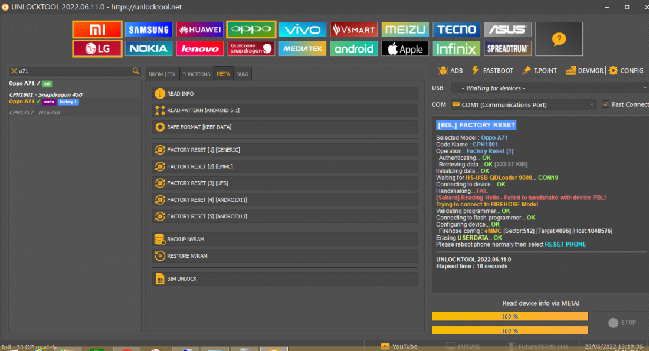Click READ PATTERN [ANDROID 5.1]
Image resolution: width=649 pixels, height=351 pixels.
pyautogui.click(x=285, y=110)
